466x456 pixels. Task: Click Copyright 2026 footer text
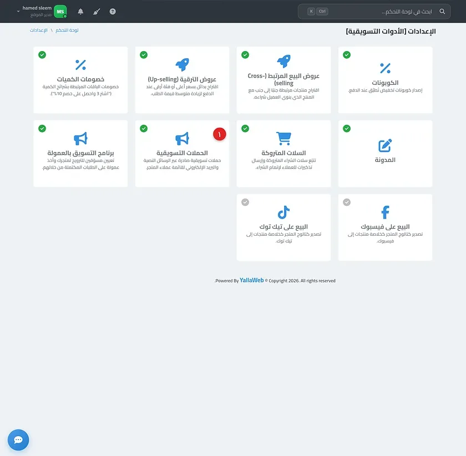300,281
